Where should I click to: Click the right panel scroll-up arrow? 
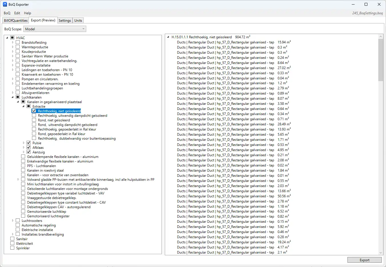[x=381, y=37]
